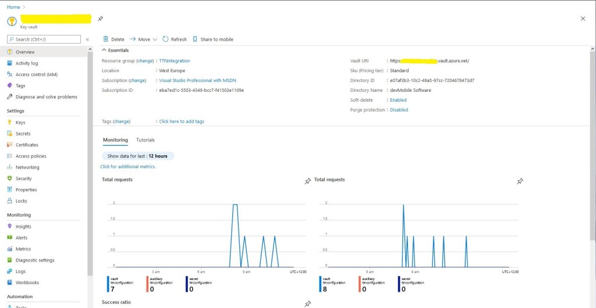Image resolution: width=596 pixels, height=308 pixels.
Task: Collapse the left sidebar menu
Action: click(88, 40)
